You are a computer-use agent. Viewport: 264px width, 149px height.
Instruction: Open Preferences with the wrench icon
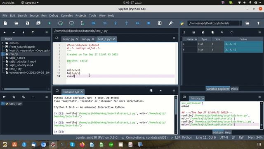[x=170, y=23]
